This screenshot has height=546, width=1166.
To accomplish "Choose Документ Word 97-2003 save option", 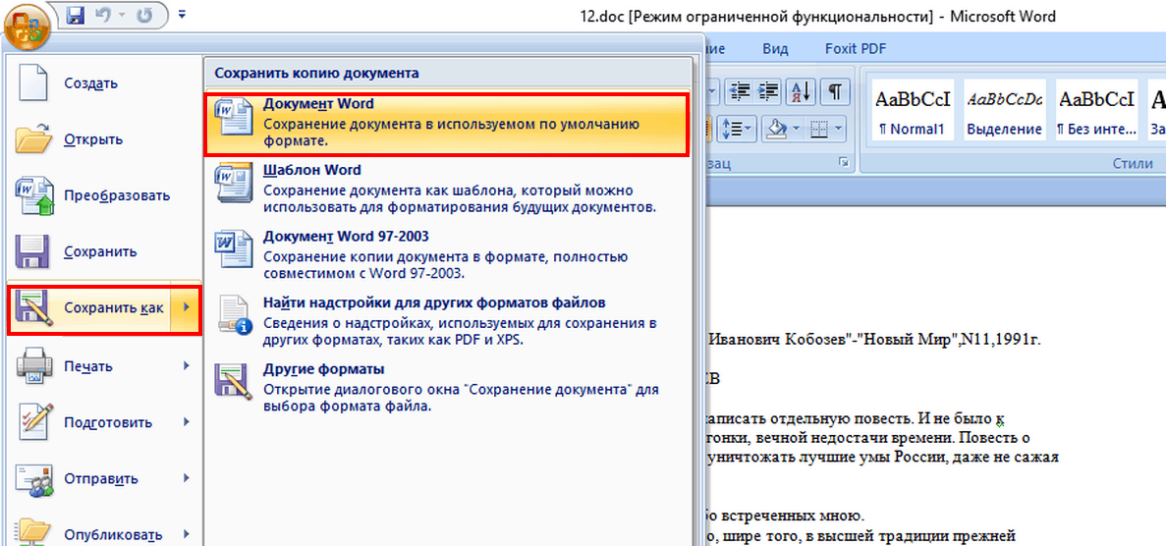I will 447,255.
